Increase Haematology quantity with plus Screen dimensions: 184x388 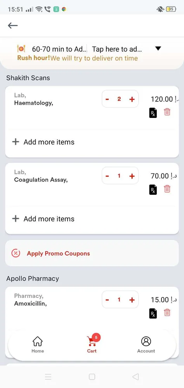tap(132, 99)
